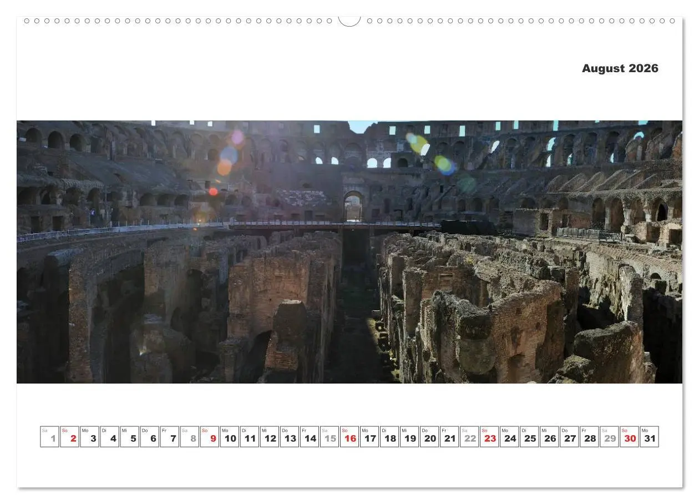
Task: Select day 8 Saturday cell
Action: [189, 436]
